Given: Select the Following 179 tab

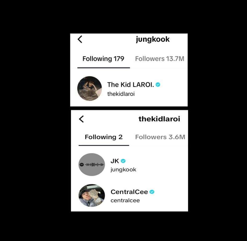Looking at the screenshot, I should pyautogui.click(x=103, y=59).
